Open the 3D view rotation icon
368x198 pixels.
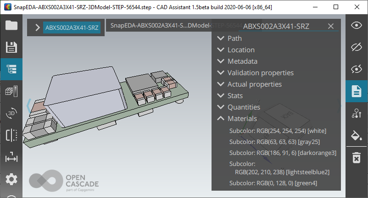(x=11, y=113)
